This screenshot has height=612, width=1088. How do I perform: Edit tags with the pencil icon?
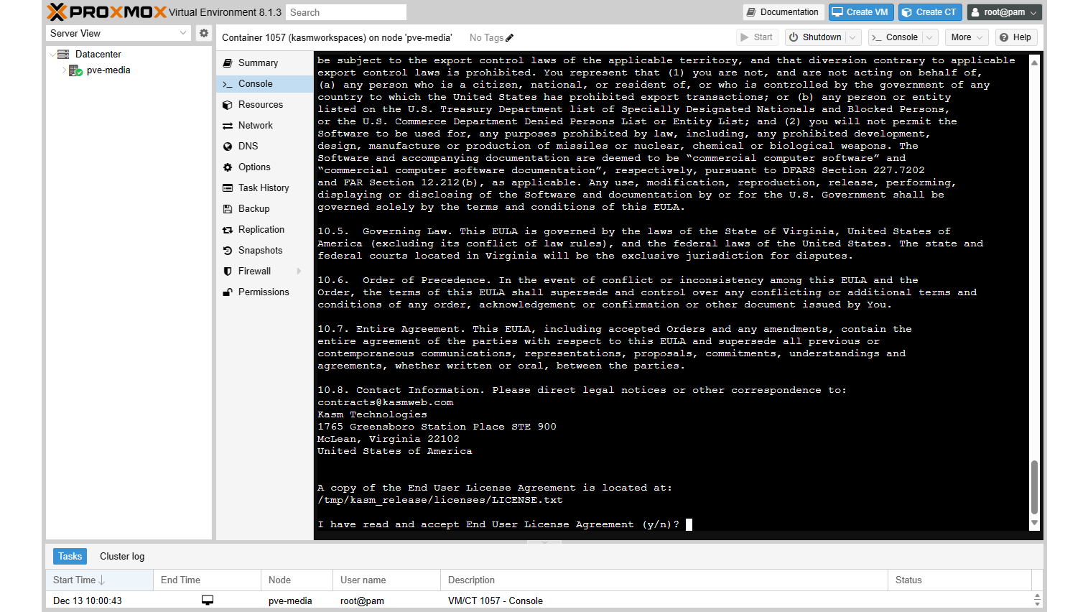510,37
